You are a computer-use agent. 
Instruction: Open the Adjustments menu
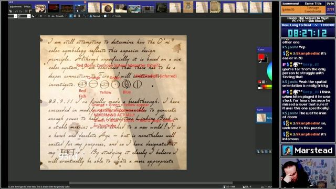tap(16, 7)
